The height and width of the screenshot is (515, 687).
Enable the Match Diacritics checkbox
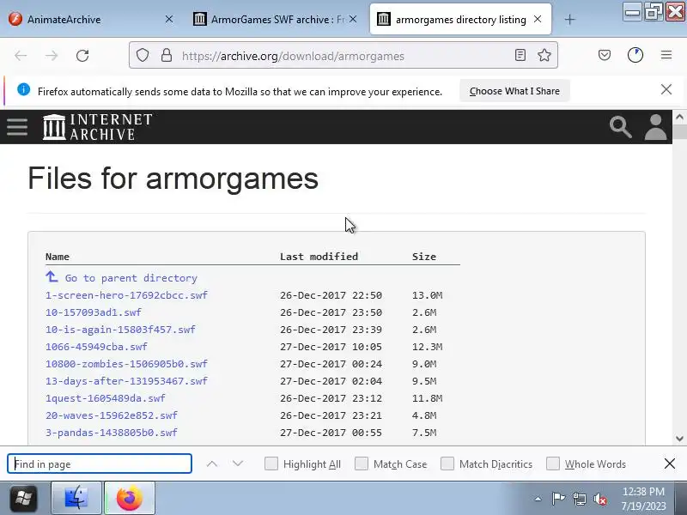447,463
